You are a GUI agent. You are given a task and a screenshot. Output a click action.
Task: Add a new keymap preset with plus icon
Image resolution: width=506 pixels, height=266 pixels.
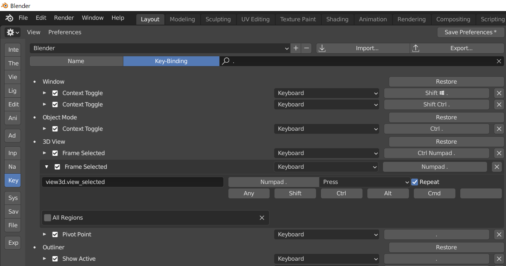pyautogui.click(x=296, y=48)
